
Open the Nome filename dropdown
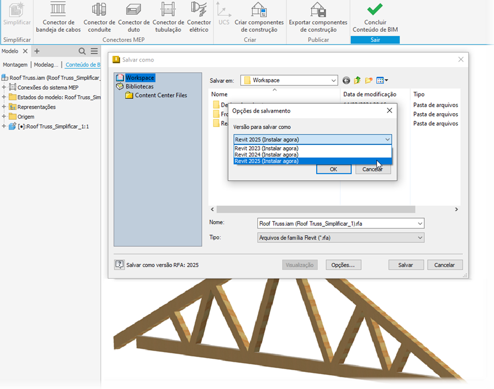click(x=420, y=224)
